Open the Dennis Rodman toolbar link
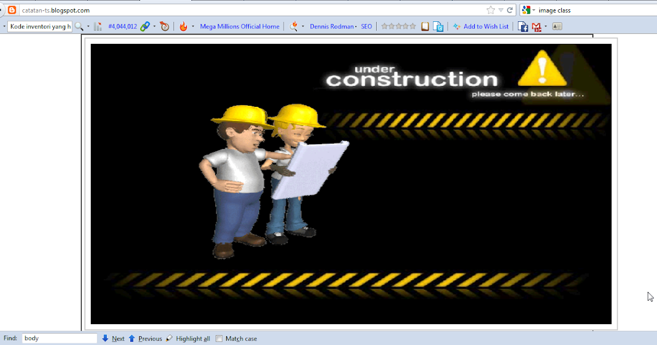The height and width of the screenshot is (345, 657). point(332,26)
